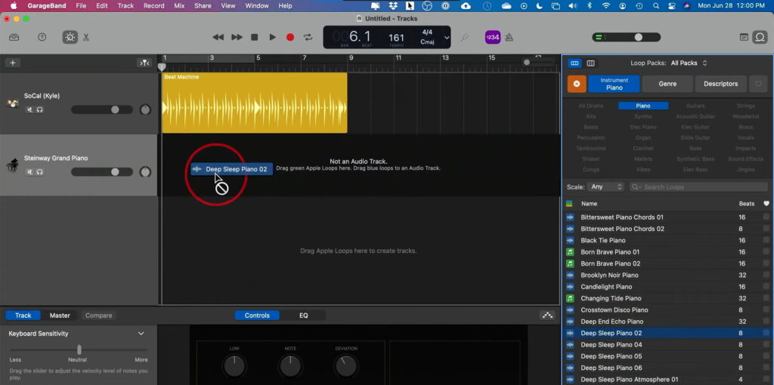This screenshot has height=385, width=774.
Task: Collapse the Keyboard Sensitivity section
Action: click(141, 334)
